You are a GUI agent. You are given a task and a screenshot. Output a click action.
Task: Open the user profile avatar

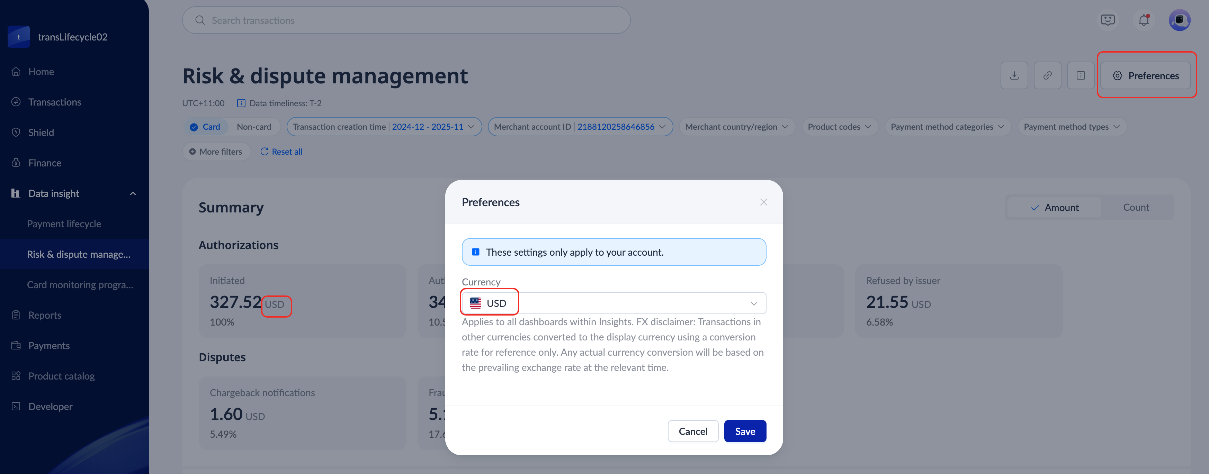pyautogui.click(x=1179, y=20)
